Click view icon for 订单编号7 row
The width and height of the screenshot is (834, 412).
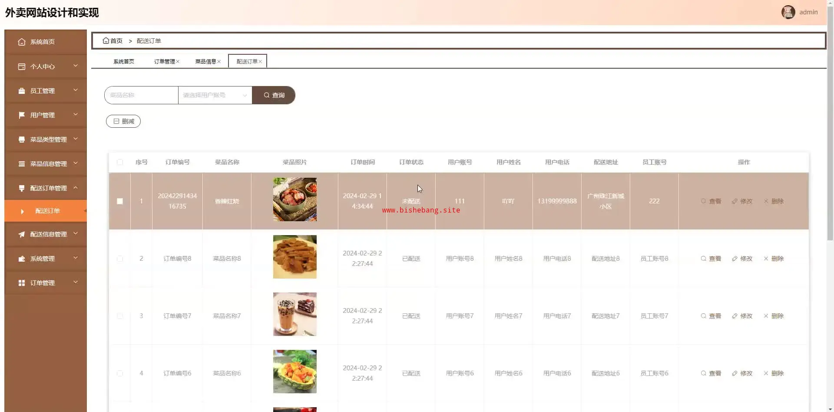click(703, 316)
